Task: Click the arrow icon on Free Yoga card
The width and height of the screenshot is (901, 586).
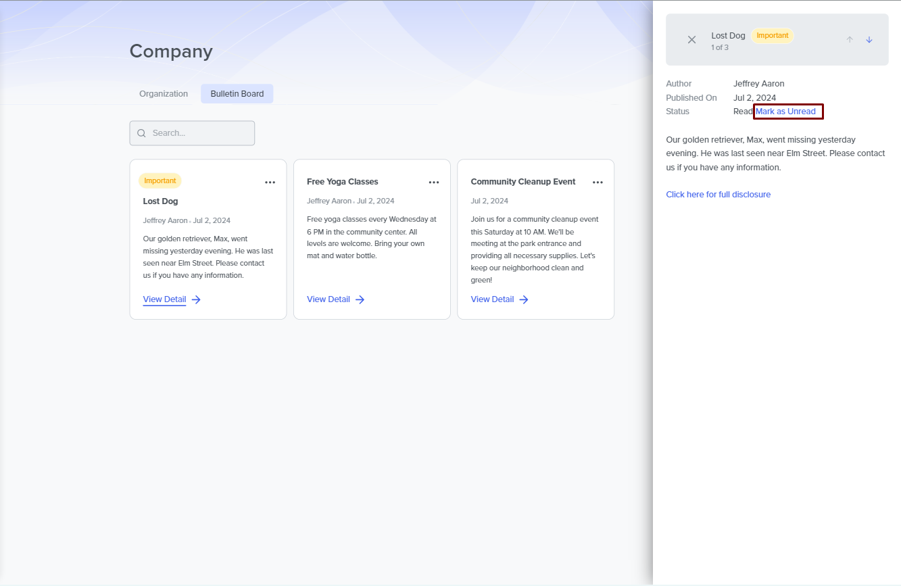Action: tap(360, 299)
